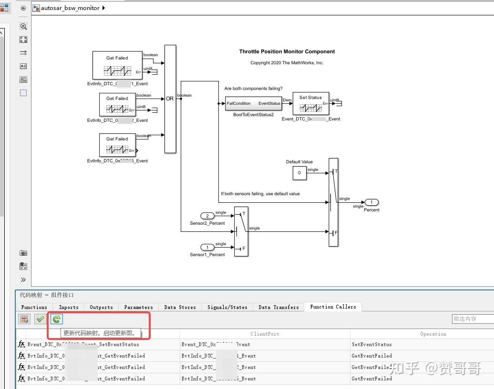Click the green checkmark validate icon
This screenshot has height=389, width=494.
tap(40, 319)
